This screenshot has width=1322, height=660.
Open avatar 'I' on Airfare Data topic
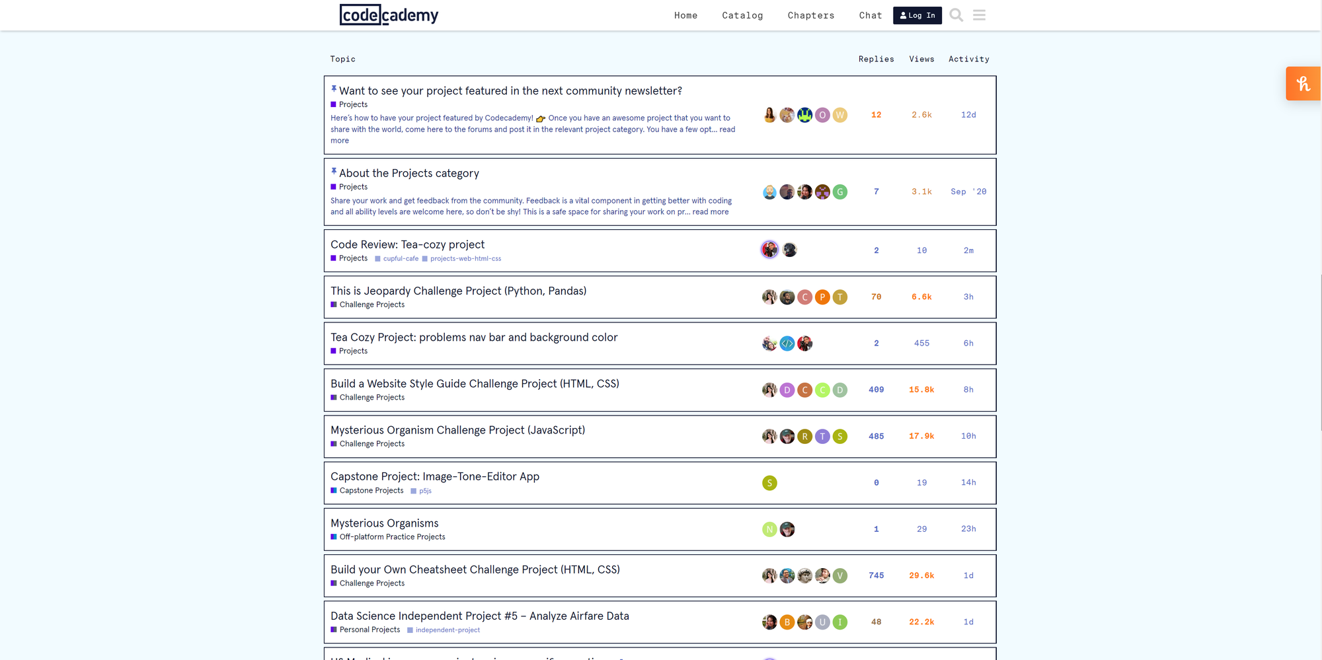[x=840, y=622]
